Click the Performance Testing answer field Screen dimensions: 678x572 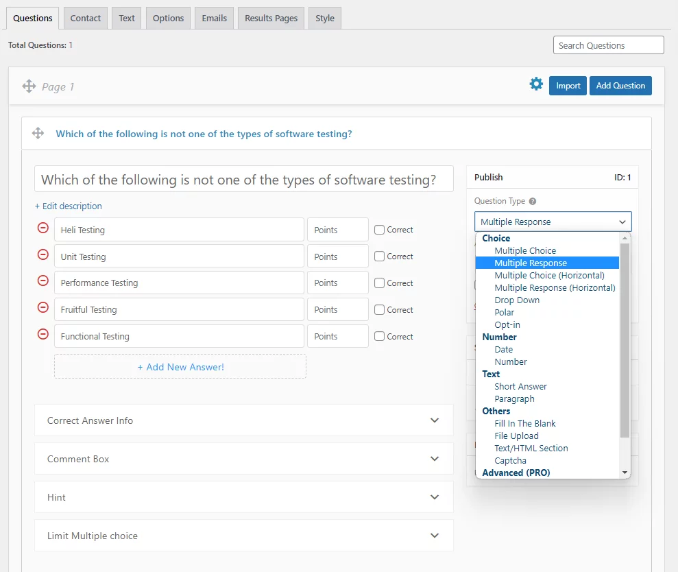(179, 283)
